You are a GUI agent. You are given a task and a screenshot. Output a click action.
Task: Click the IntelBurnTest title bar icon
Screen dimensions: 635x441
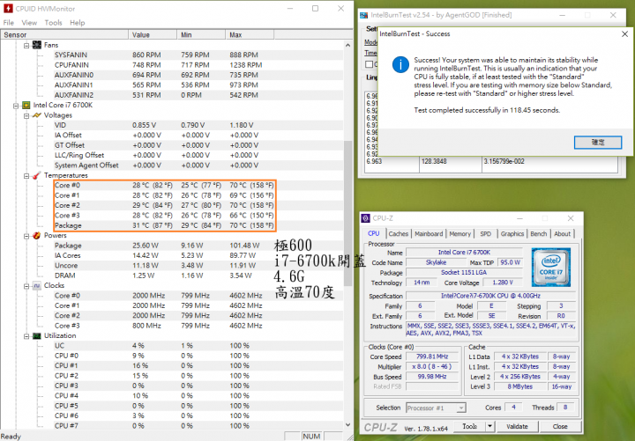(363, 15)
